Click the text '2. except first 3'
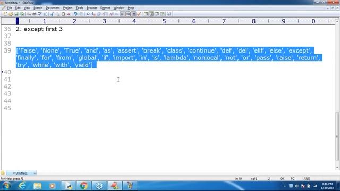Image resolution: width=340 pixels, height=191 pixels. click(39, 29)
